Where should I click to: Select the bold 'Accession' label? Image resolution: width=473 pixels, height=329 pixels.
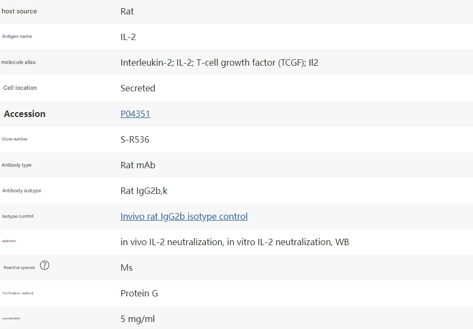pyautogui.click(x=25, y=114)
